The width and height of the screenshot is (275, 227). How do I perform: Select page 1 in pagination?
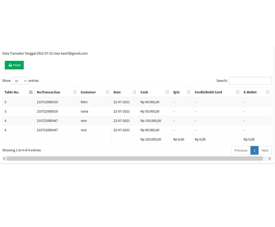[254, 150]
